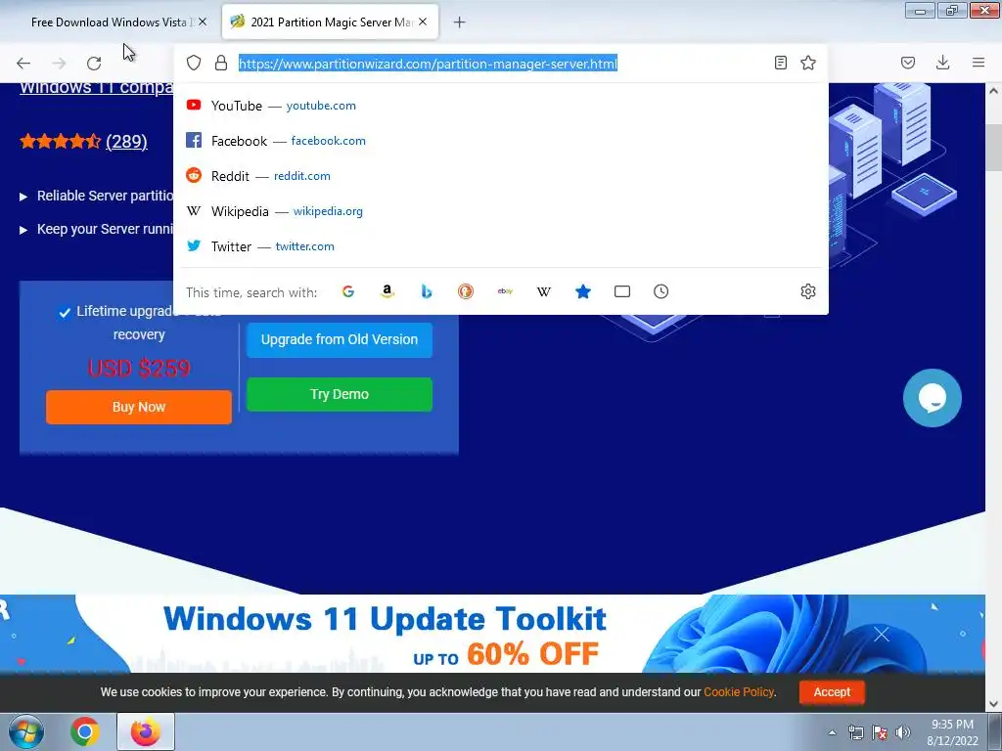Click the scroll down arrow of the page
Screen dimensions: 1002x751
994,704
